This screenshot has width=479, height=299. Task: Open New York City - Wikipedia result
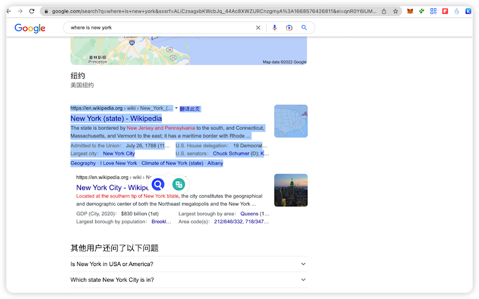point(112,188)
